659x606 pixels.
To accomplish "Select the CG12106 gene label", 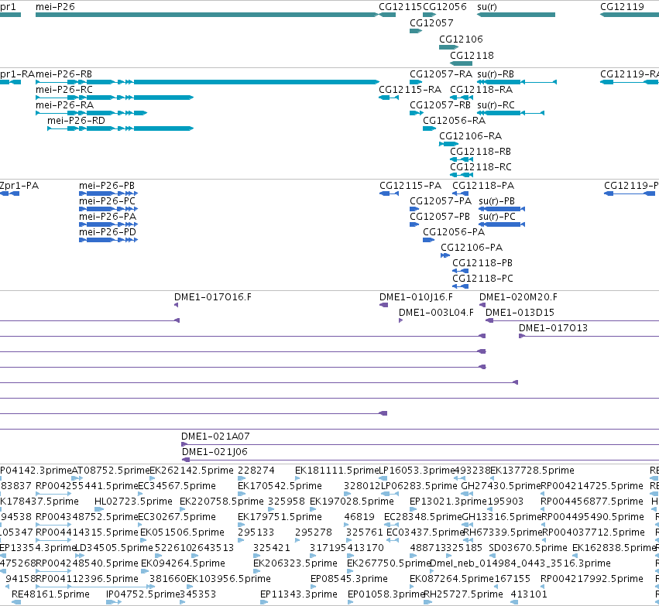I will coord(461,39).
